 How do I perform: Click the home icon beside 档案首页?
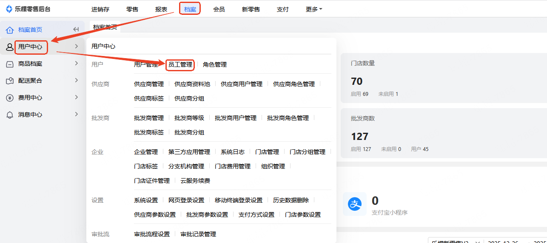(x=10, y=30)
